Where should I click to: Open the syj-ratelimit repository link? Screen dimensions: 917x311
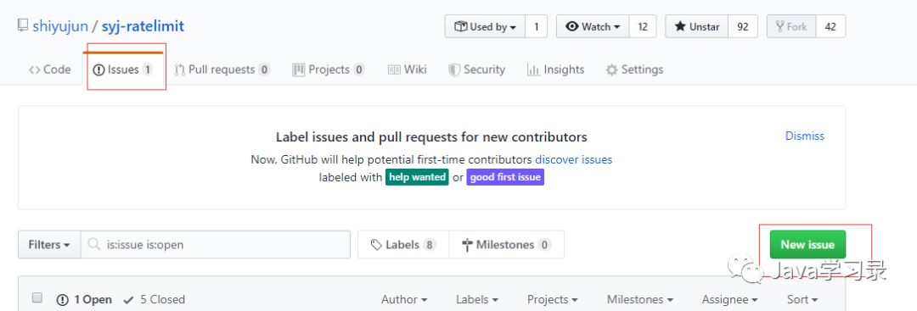click(x=143, y=26)
